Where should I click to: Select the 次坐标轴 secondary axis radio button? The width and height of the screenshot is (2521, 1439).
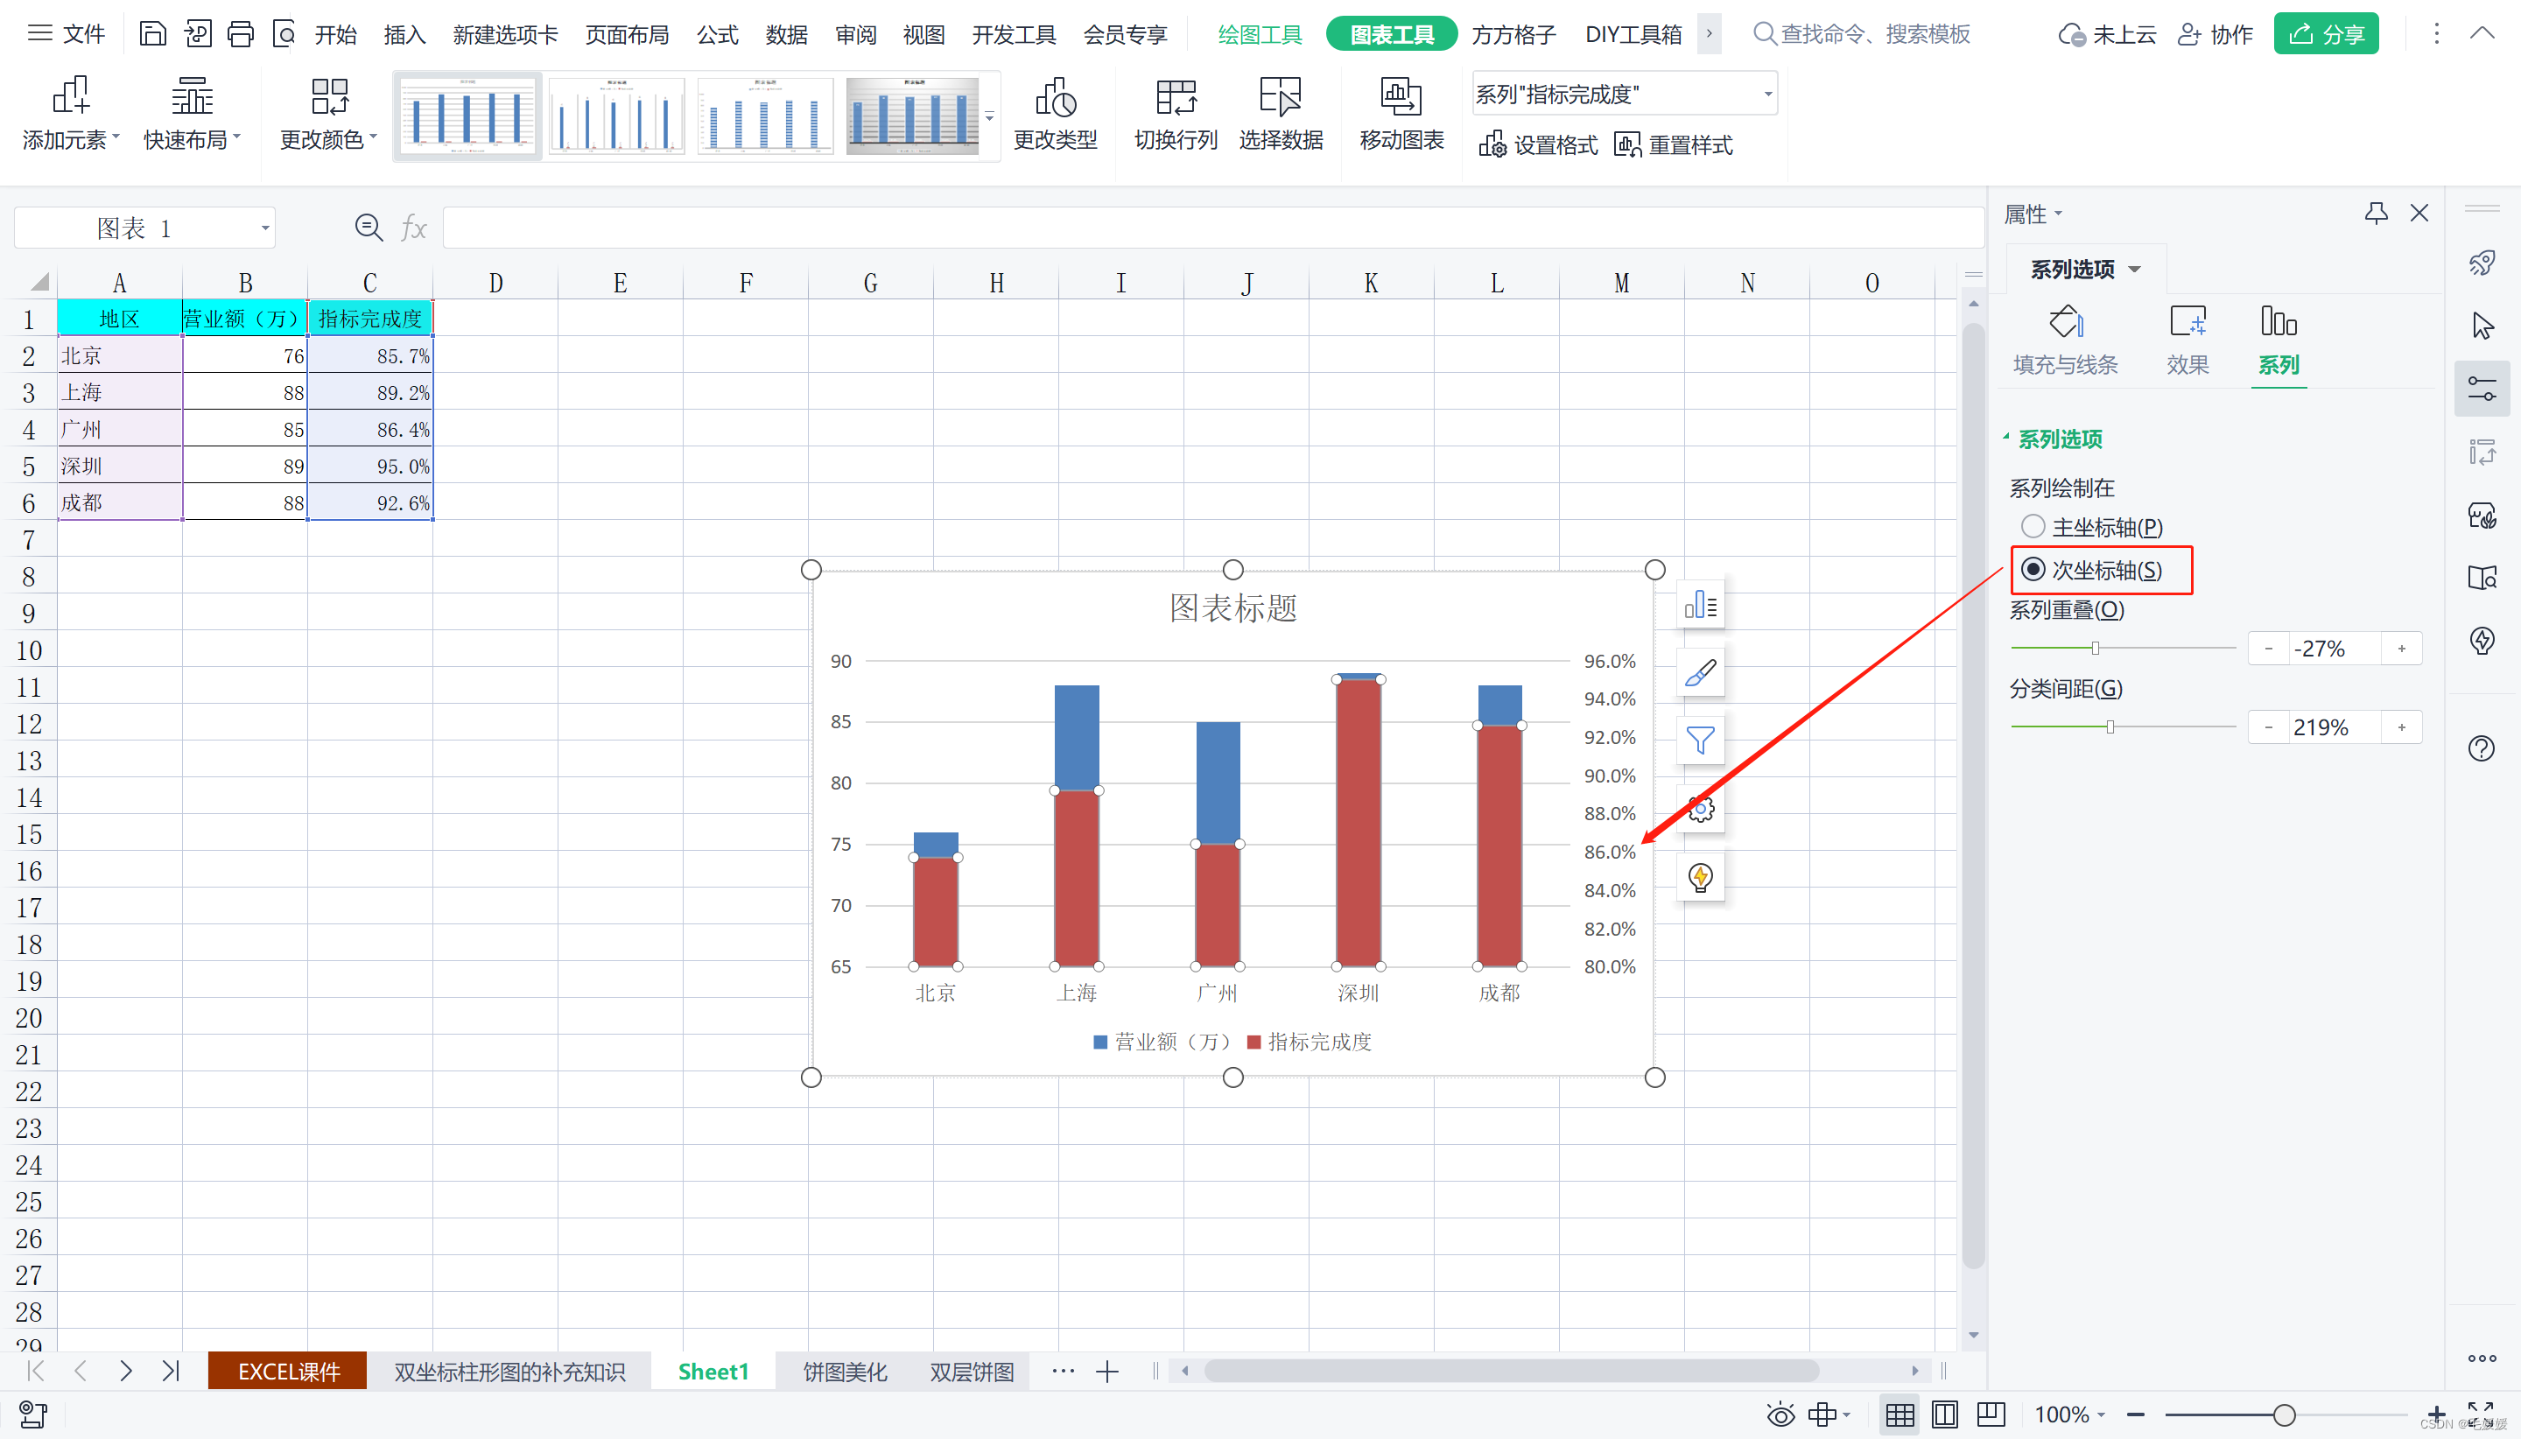click(2033, 569)
